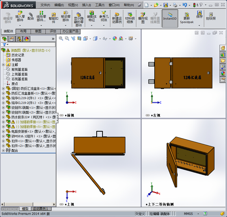
Task: Click the Zoom to Area icon
Action: [67, 38]
